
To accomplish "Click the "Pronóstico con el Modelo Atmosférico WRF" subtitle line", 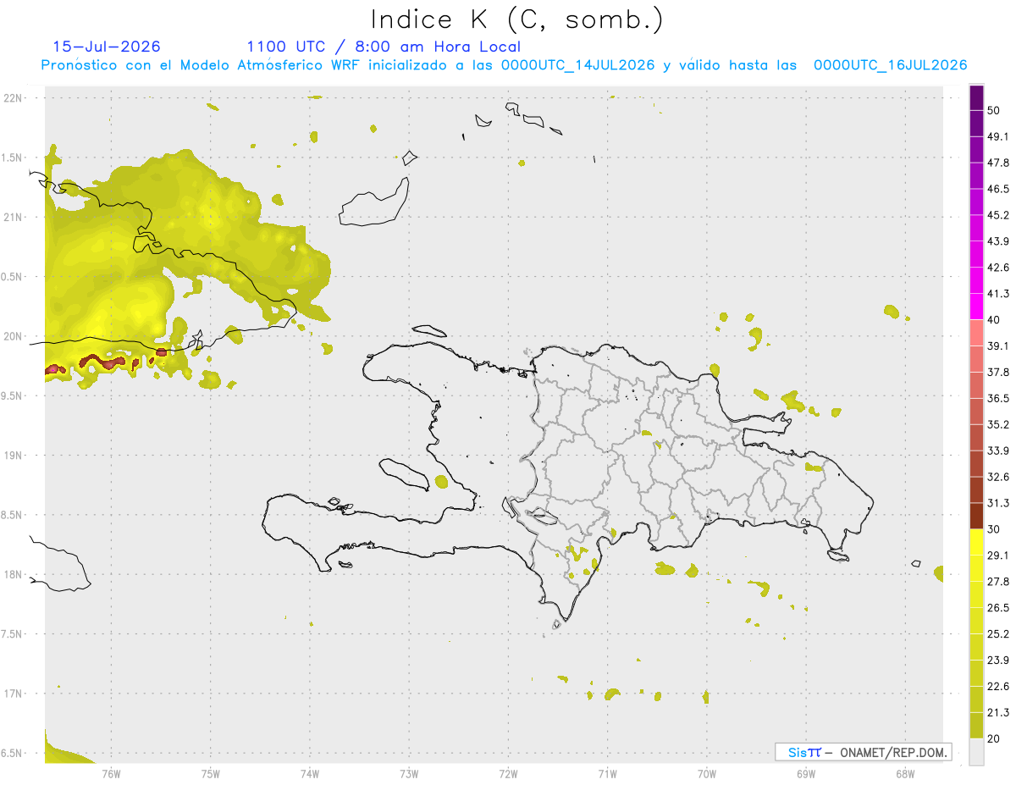I will [504, 65].
